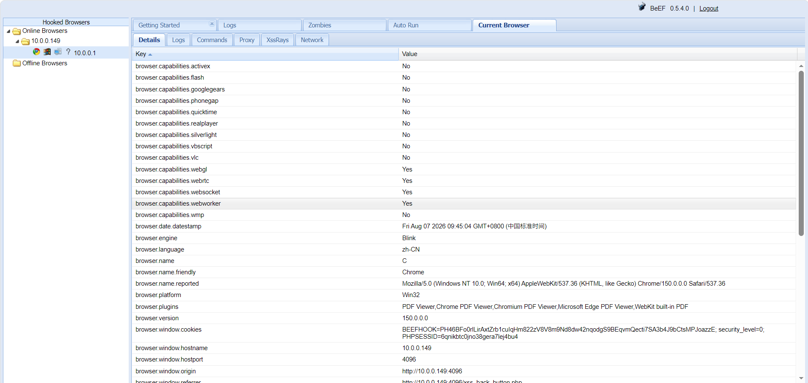Click the Online Browsers tree label
This screenshot has height=383, width=808.
point(45,31)
